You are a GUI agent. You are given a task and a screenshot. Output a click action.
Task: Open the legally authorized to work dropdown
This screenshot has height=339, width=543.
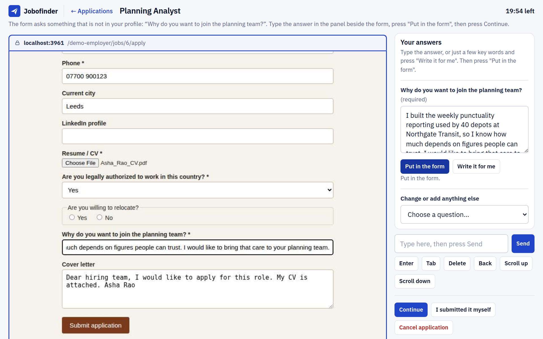pos(197,190)
